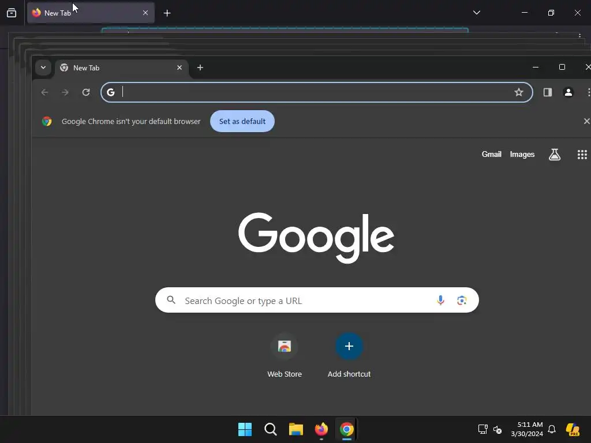Open a new tab in Firefox
The width and height of the screenshot is (591, 443).
167,13
